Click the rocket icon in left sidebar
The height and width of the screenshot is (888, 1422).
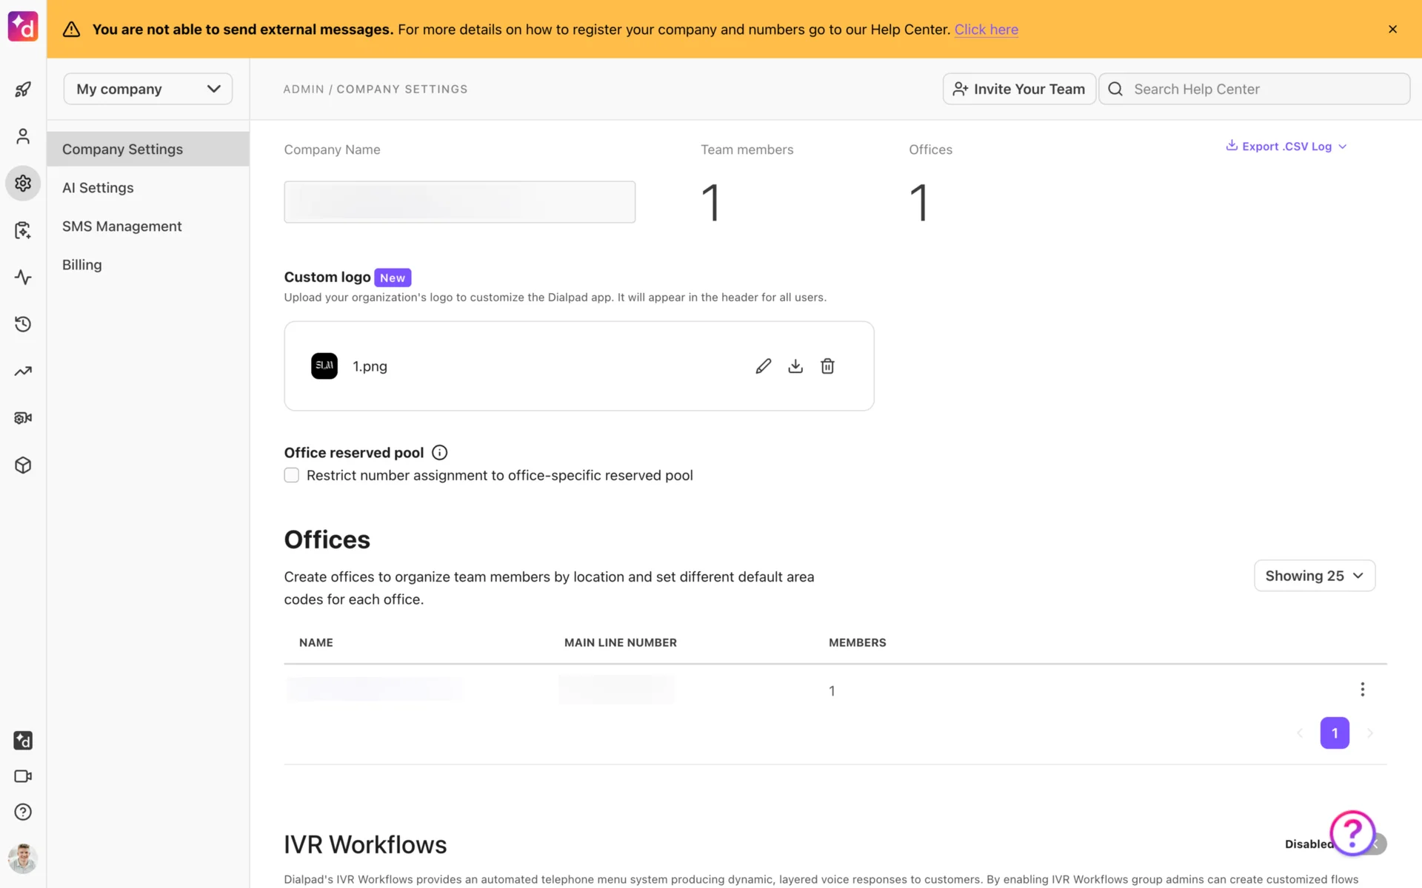[23, 90]
